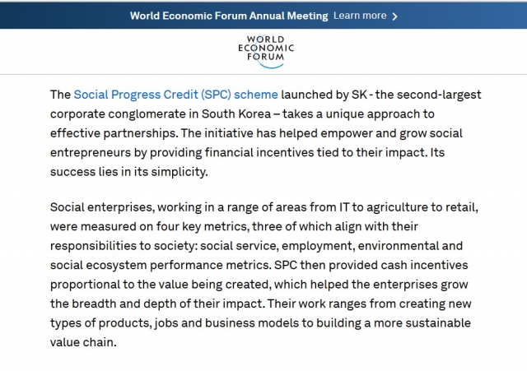
Task: Click the phrase "social ecosystem performance metrics"
Action: [x=160, y=265]
